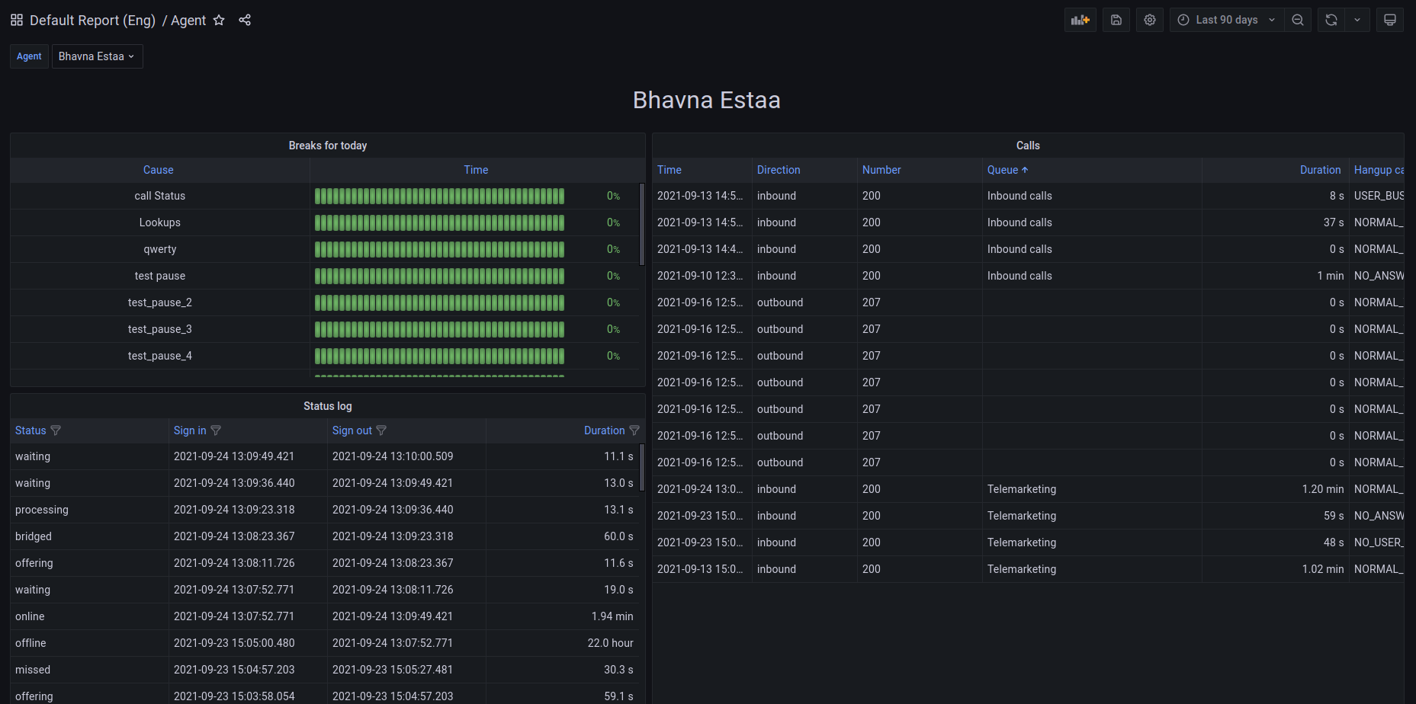
Task: Filter the Duration column in Status log
Action: pyautogui.click(x=634, y=430)
